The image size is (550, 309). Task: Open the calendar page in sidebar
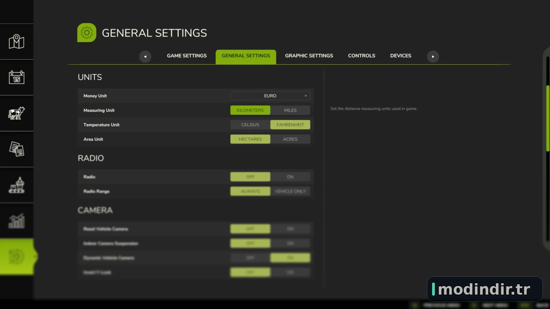tap(16, 77)
